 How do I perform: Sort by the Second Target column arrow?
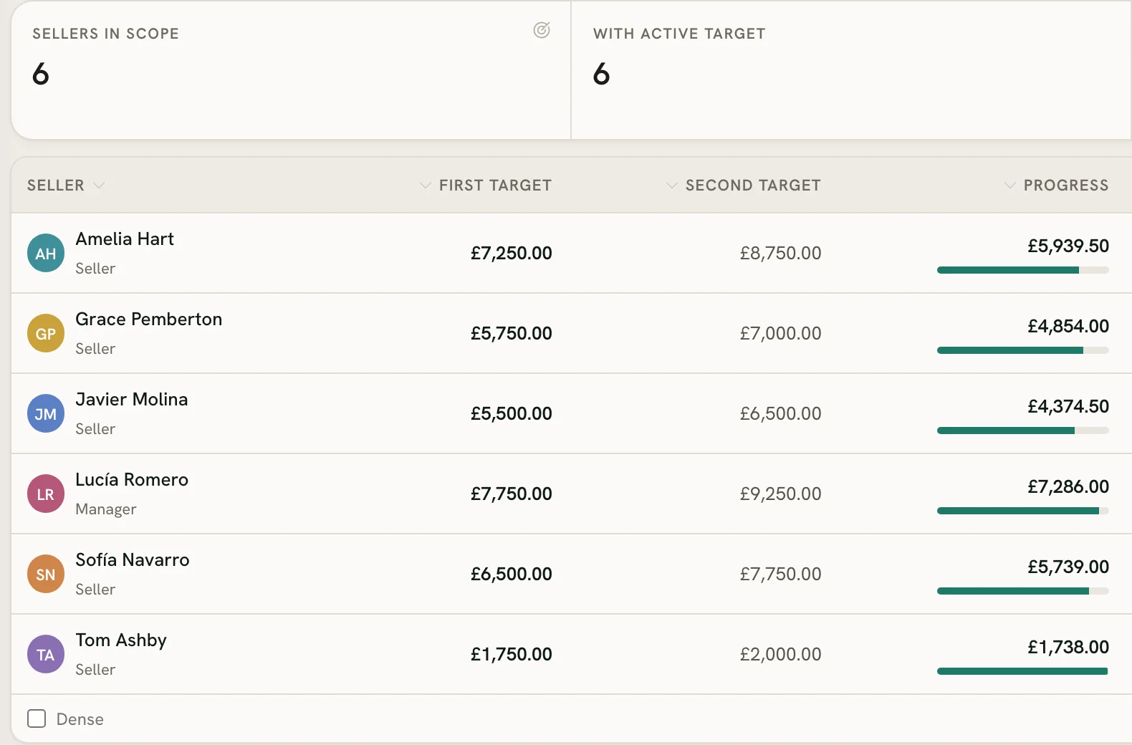672,186
